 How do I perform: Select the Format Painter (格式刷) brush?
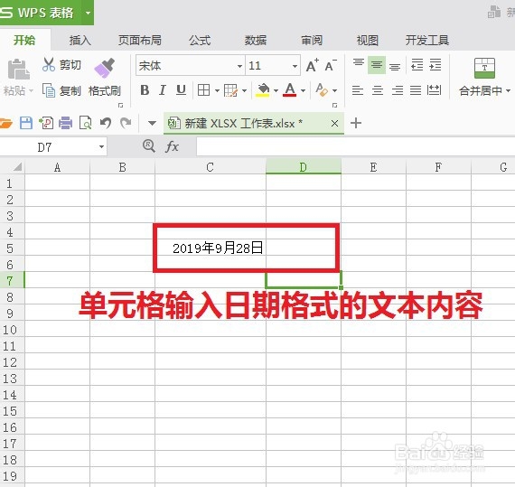[x=105, y=68]
